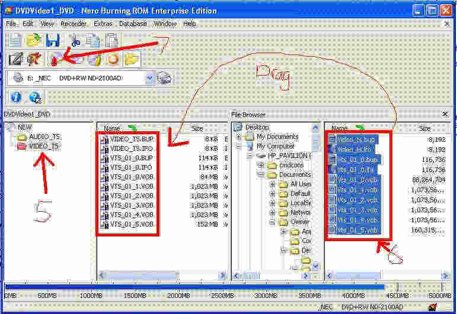Click the context help pointer icon
457x314 pixels.
click(35, 97)
